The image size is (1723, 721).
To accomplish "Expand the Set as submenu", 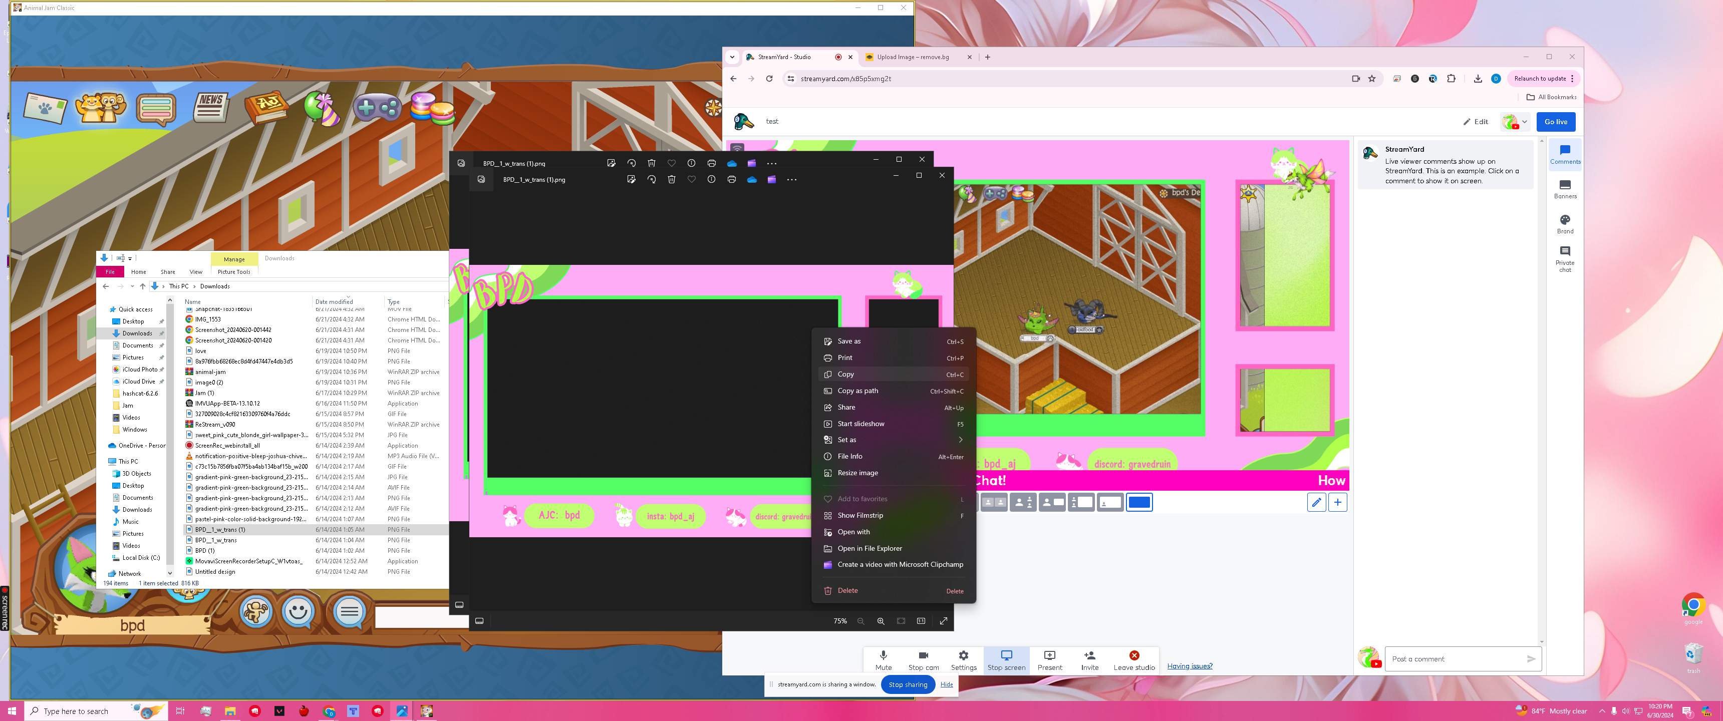I will pyautogui.click(x=894, y=440).
